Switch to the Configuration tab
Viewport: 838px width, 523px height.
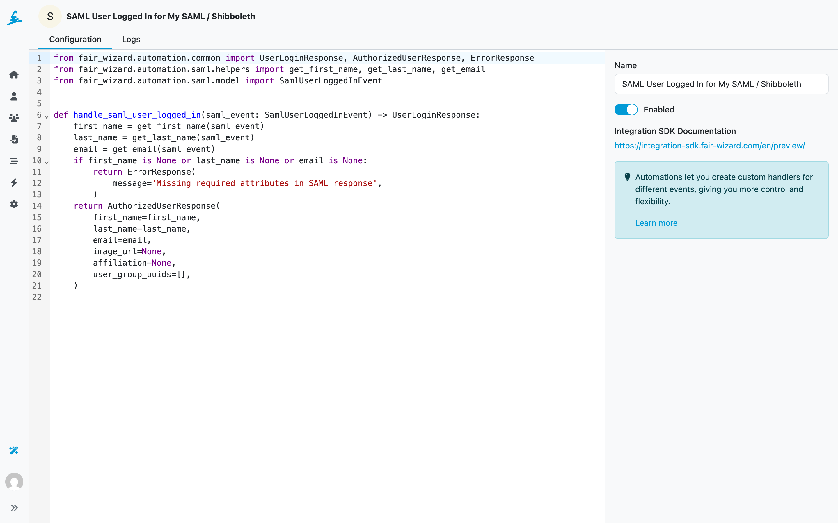coord(75,40)
